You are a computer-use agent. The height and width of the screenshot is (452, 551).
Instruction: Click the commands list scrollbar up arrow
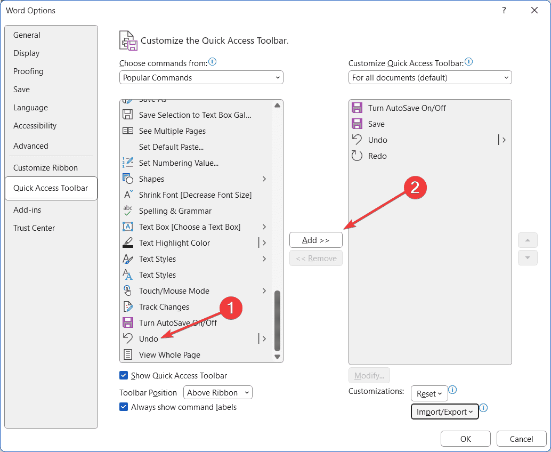pyautogui.click(x=277, y=106)
